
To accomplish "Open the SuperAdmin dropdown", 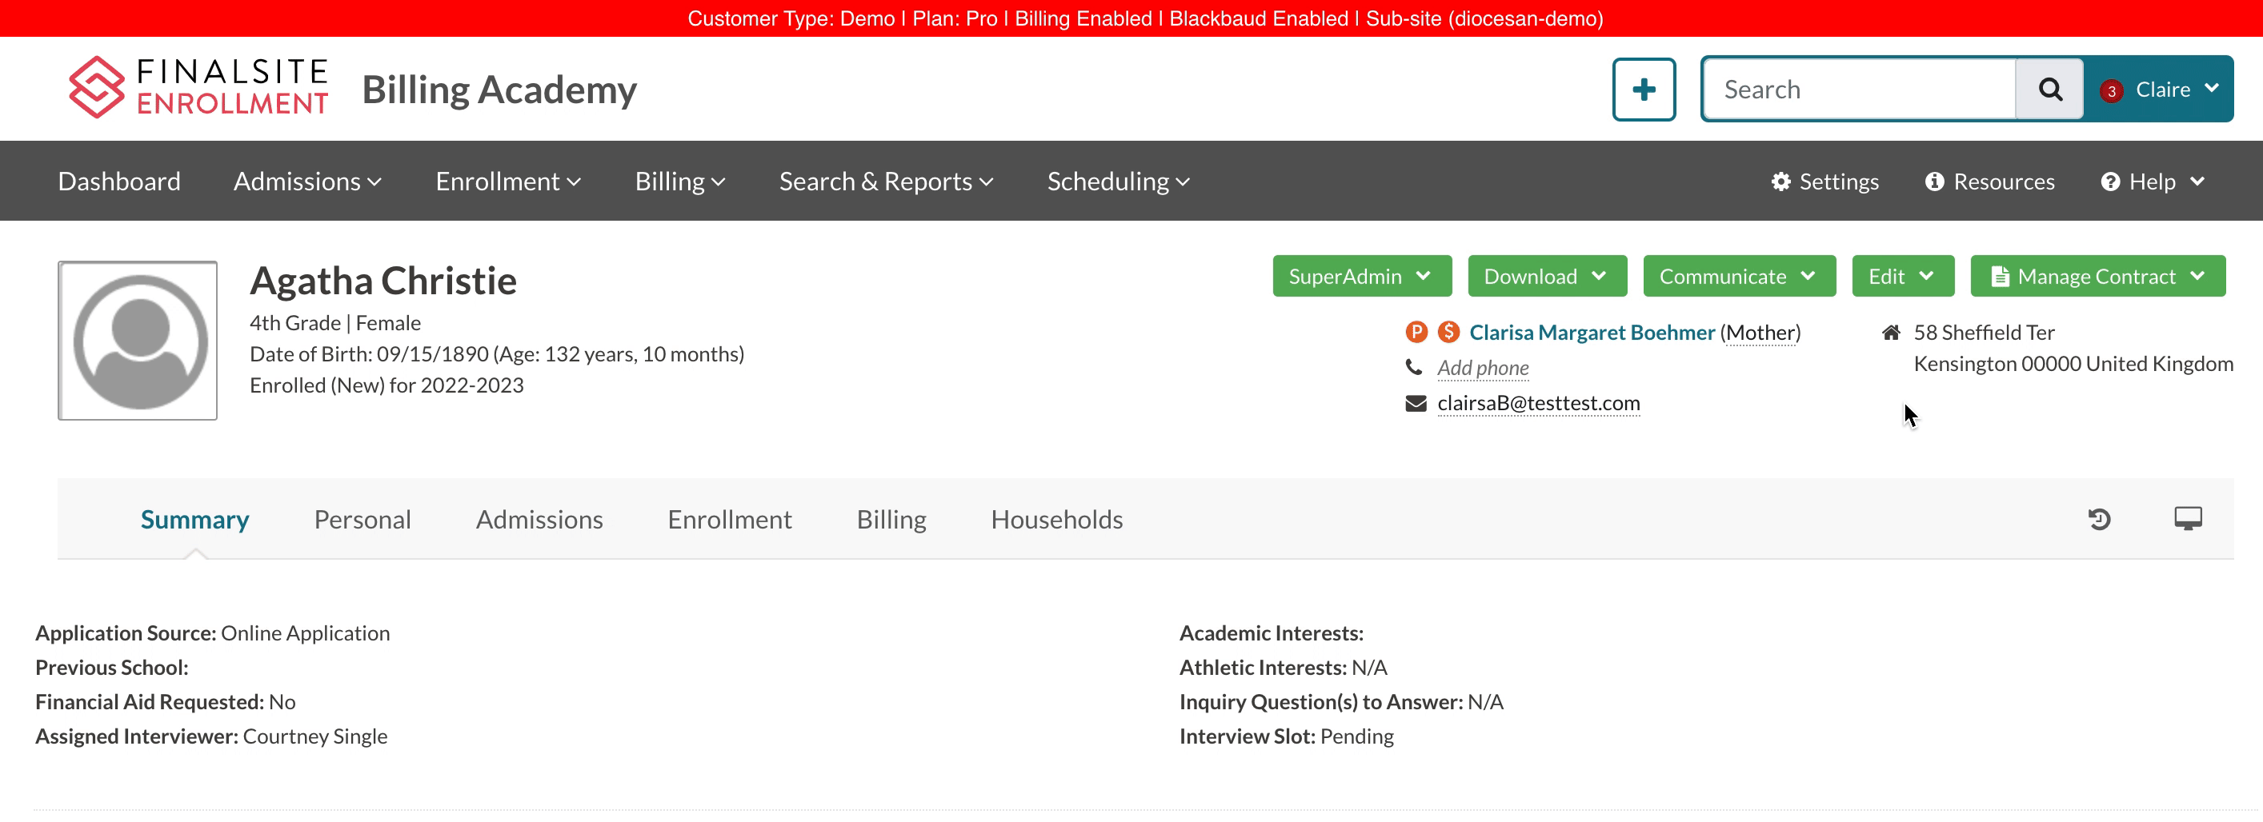I will click(1361, 277).
